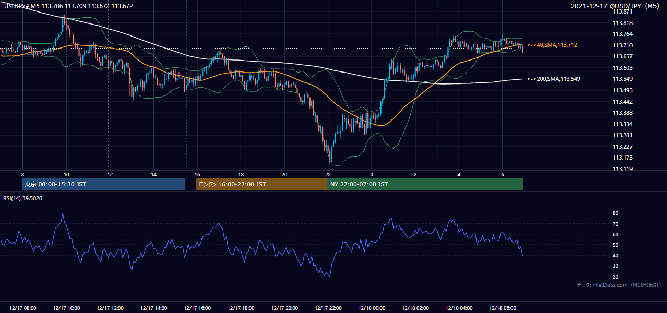Image resolution: width=667 pixels, height=313 pixels.
Task: Click the bottom time label 12/18 06:00
Action: point(502,308)
